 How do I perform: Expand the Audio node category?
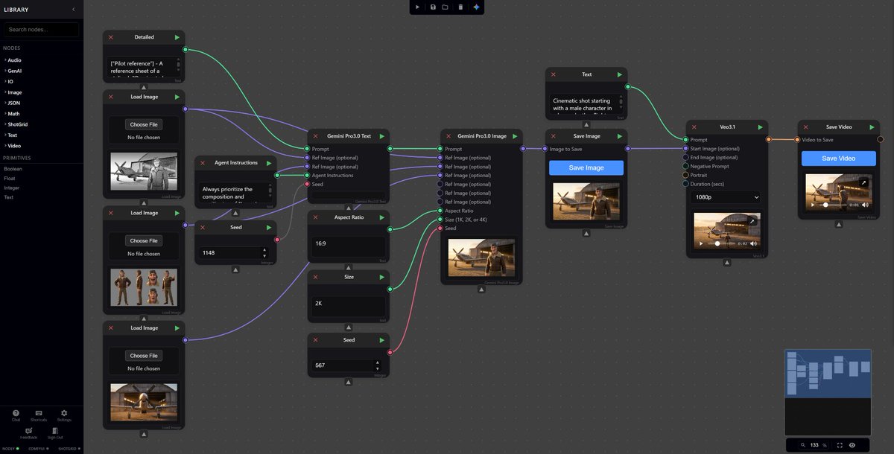[x=14, y=60]
